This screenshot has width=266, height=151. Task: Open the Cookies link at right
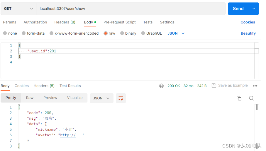248,22
